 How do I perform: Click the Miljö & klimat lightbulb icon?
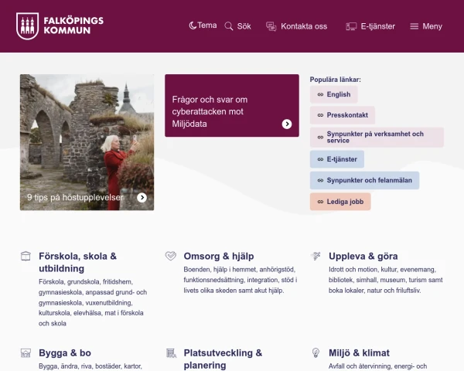pyautogui.click(x=316, y=352)
